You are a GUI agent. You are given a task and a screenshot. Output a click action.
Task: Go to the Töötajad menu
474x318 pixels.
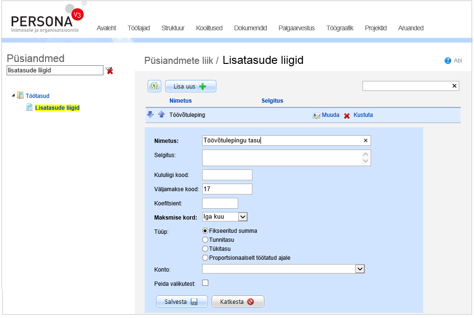click(x=139, y=28)
